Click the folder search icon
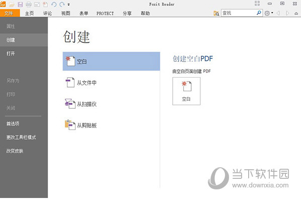 pyautogui.click(x=216, y=13)
